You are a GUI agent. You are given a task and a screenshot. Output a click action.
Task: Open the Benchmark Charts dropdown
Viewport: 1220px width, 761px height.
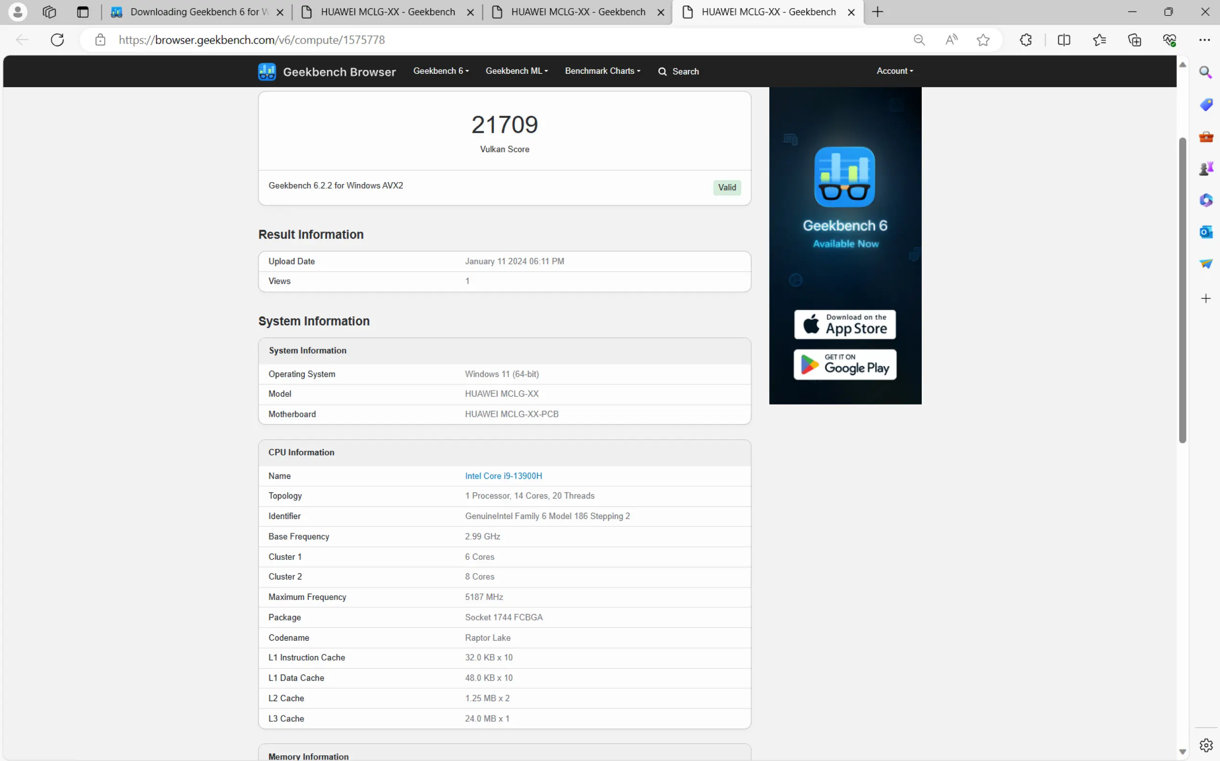pyautogui.click(x=602, y=71)
